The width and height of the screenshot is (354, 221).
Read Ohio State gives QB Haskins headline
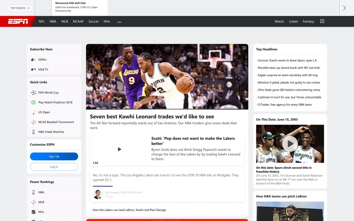coord(289,90)
